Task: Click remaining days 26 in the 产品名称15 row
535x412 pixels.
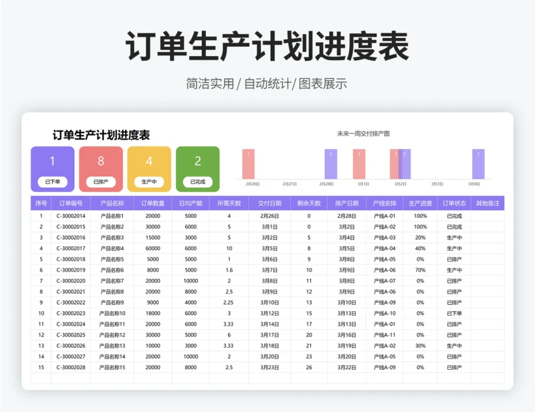Action: [309, 367]
